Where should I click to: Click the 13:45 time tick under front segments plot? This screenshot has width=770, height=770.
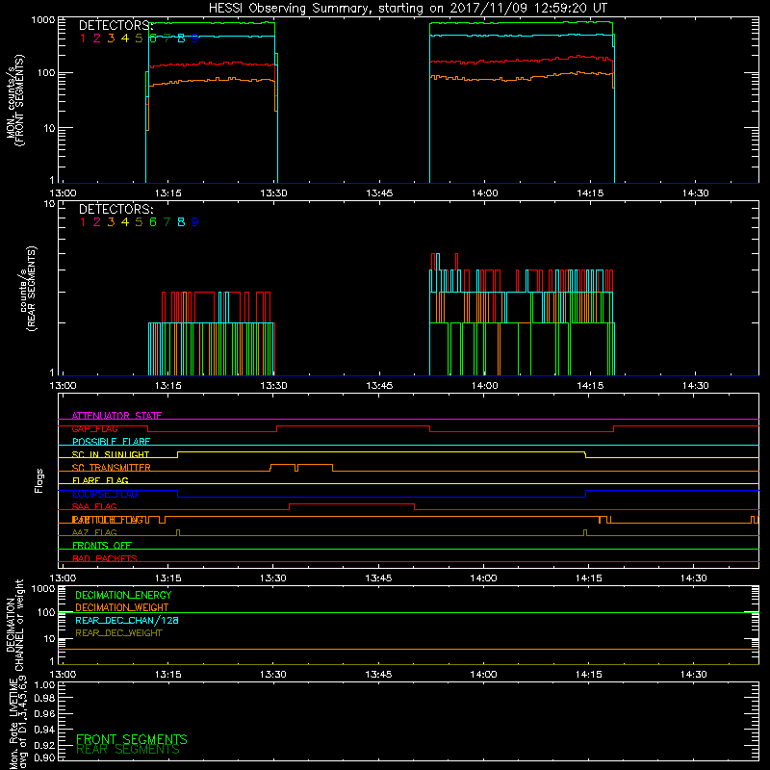379,193
